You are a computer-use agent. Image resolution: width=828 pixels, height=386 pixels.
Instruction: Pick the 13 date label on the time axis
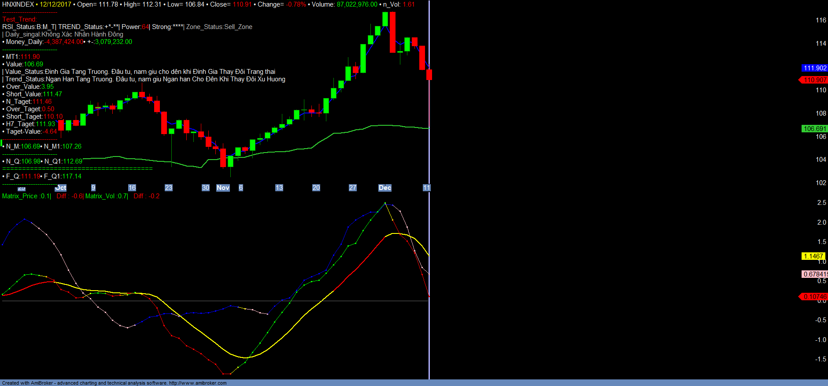point(279,188)
